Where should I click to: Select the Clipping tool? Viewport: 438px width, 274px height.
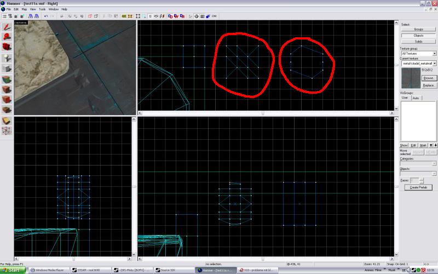click(7, 120)
